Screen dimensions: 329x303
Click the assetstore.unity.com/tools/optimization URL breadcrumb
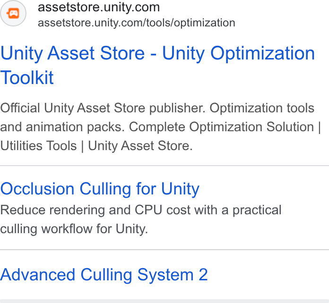pyautogui.click(x=137, y=23)
